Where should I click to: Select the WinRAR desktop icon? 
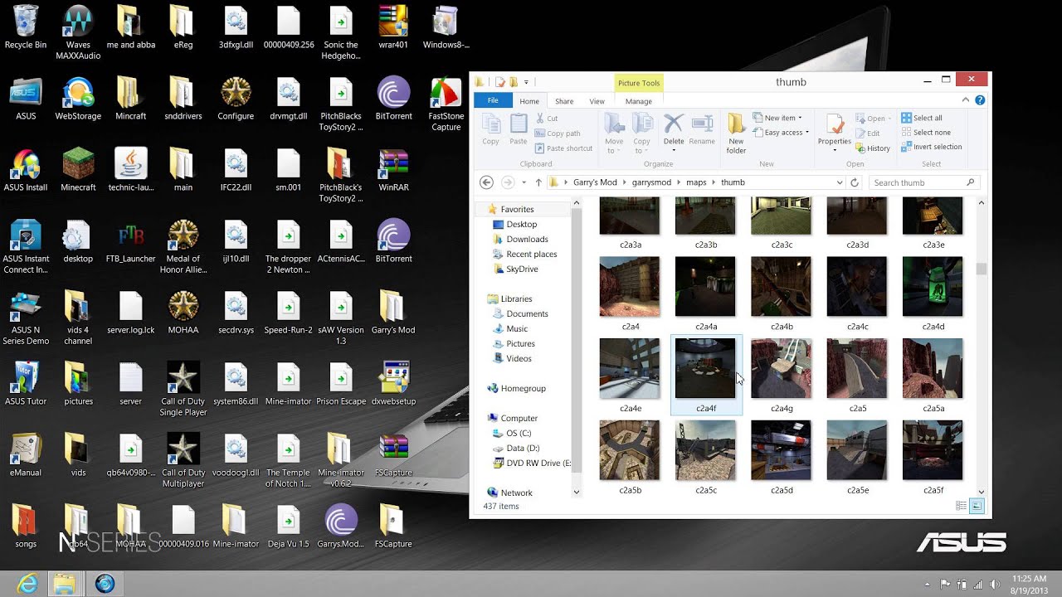tap(393, 170)
